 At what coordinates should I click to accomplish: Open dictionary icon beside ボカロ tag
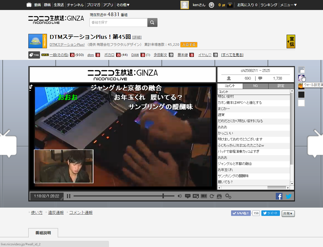point(118,55)
